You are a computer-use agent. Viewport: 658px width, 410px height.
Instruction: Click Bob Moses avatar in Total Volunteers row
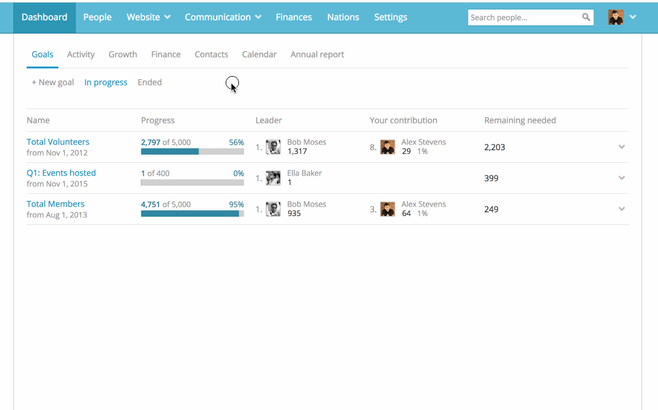(273, 147)
